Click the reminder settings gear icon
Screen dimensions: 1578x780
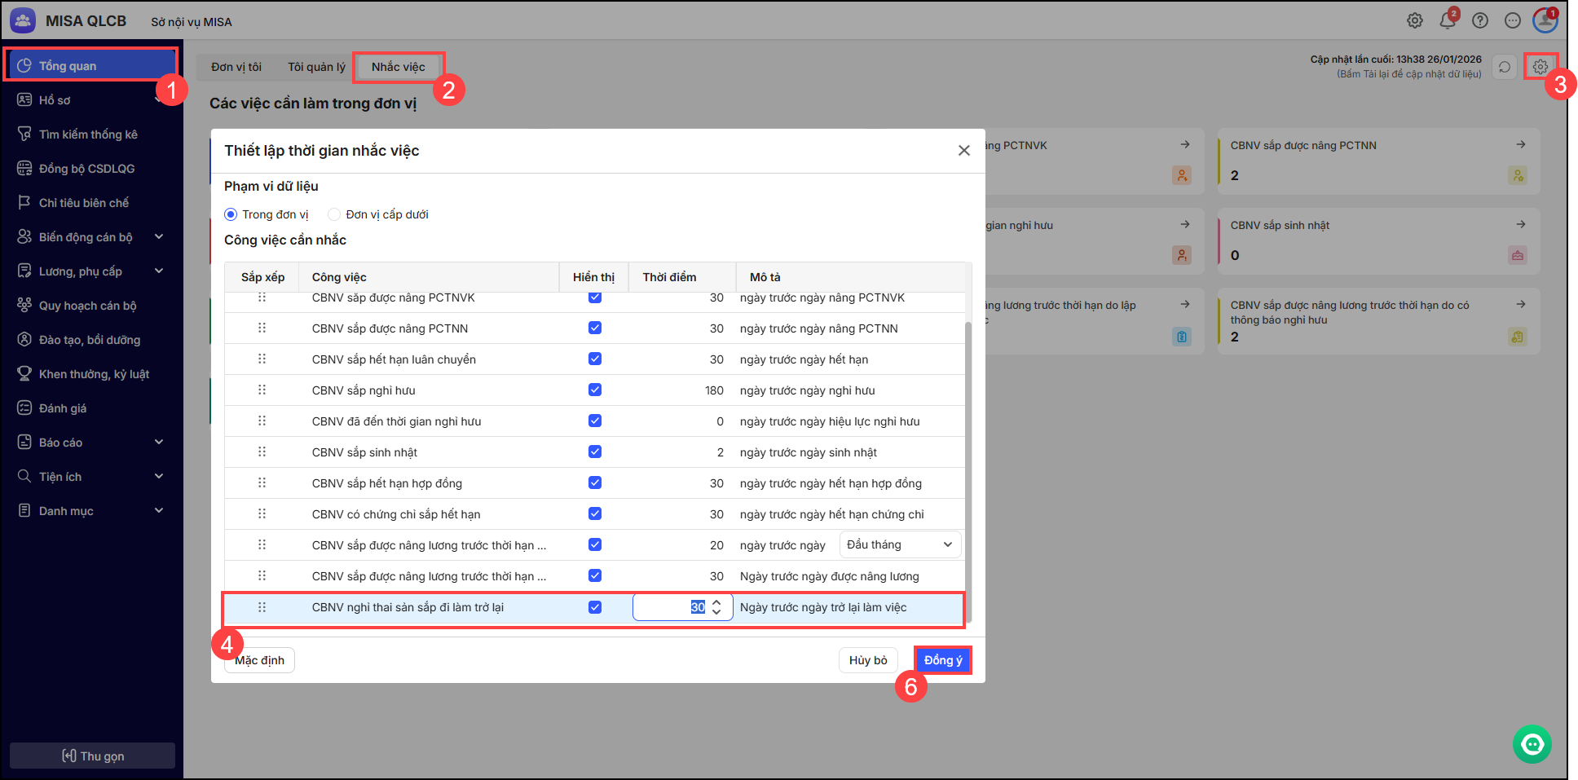(1540, 67)
